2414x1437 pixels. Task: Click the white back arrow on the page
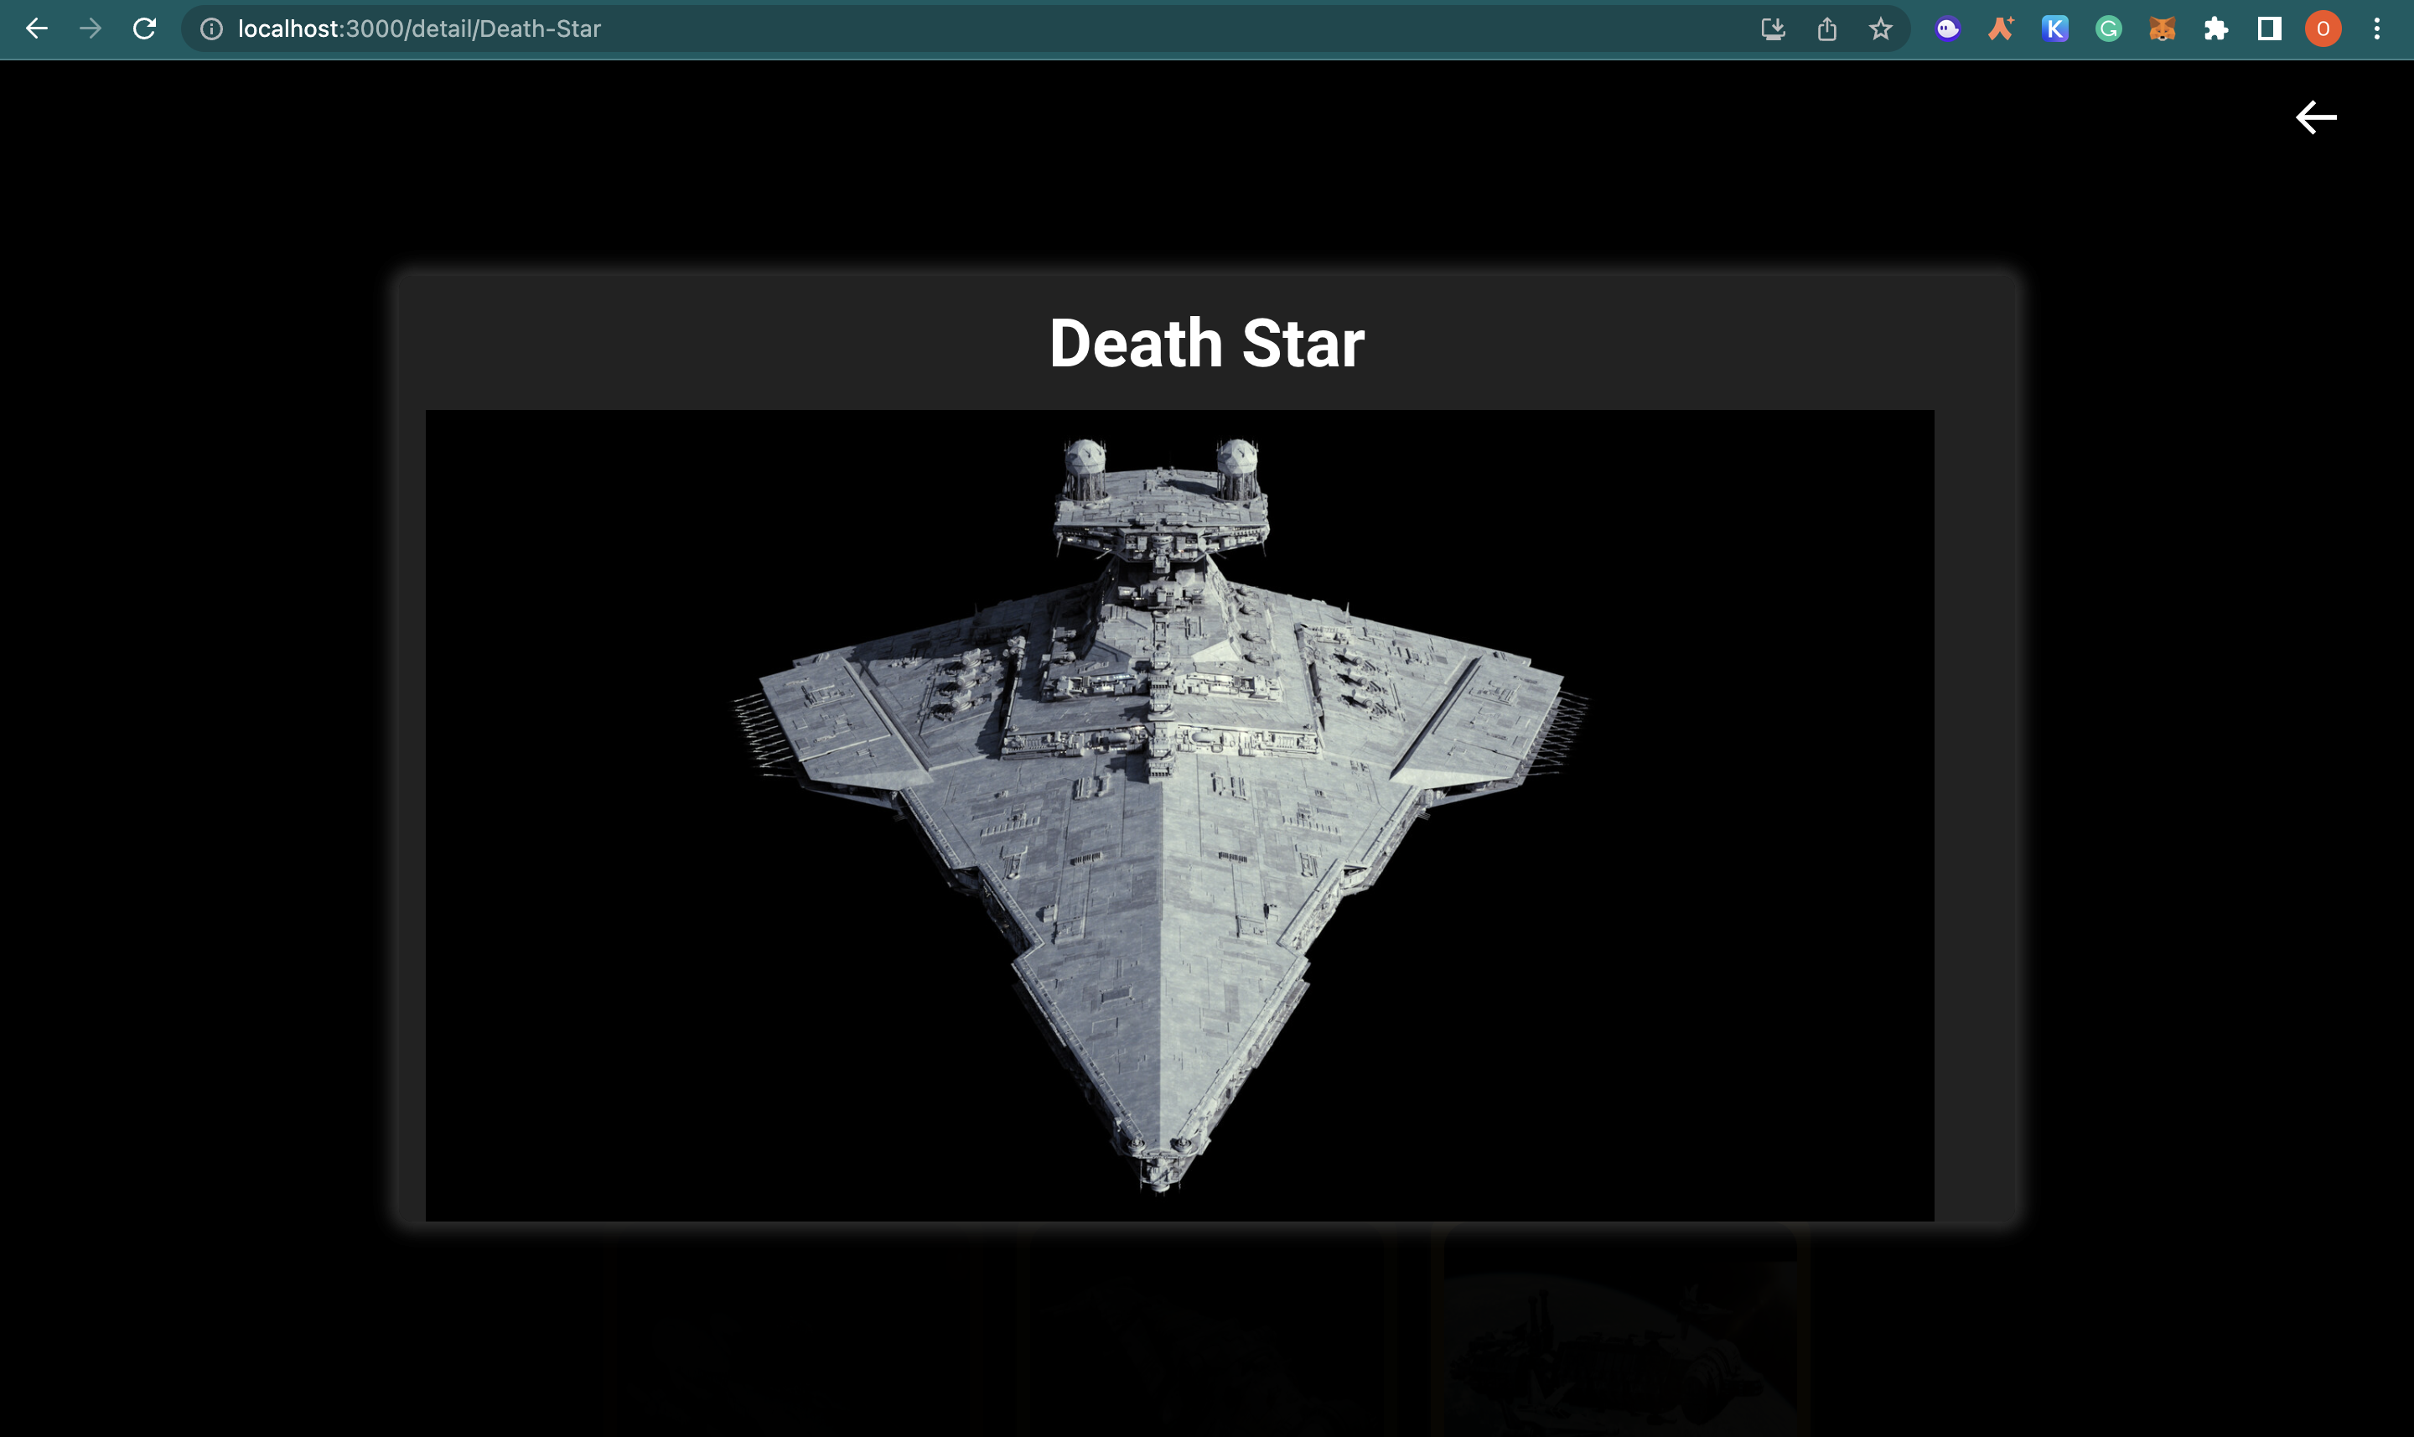[x=2315, y=117]
